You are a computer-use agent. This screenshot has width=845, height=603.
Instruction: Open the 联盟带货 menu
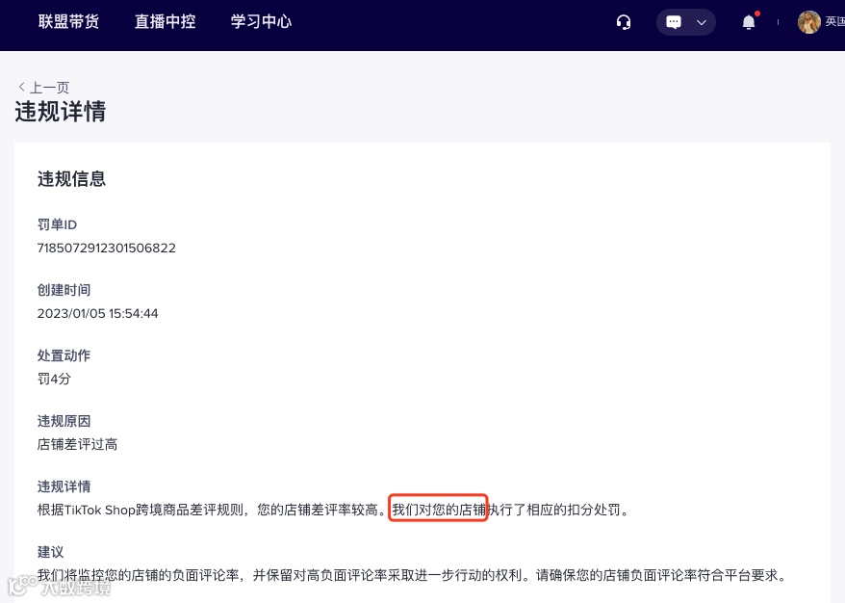[69, 21]
